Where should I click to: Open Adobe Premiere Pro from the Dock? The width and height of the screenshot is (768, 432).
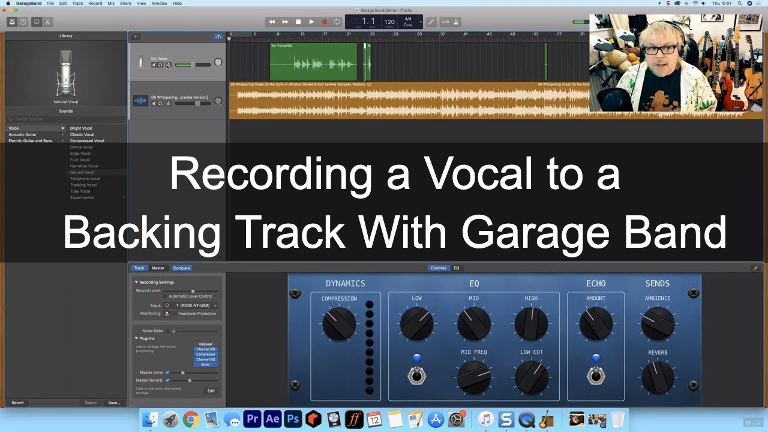pos(252,419)
